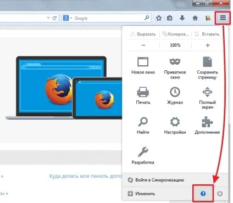The height and width of the screenshot is (203, 233).
Task: Go to home page icon
Action: [195, 18]
